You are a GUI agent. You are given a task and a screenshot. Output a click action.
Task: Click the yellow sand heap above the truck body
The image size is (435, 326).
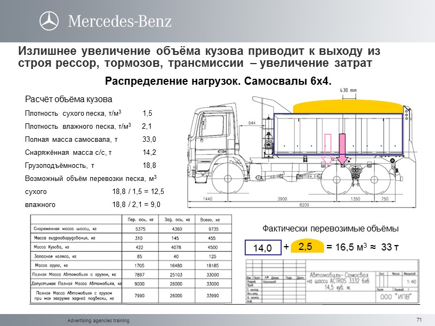click(347, 106)
